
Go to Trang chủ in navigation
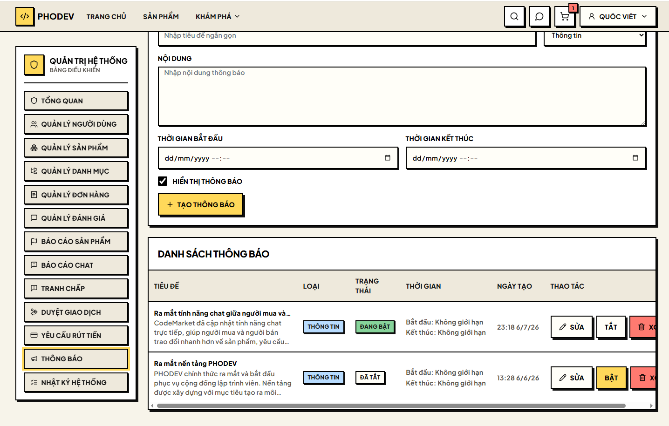pos(106,16)
